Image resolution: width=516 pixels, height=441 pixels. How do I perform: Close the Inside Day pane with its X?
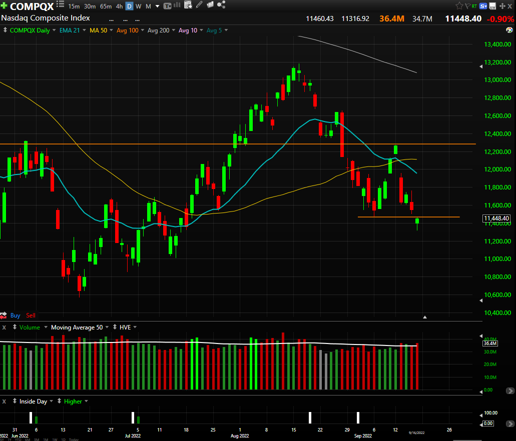coord(4,401)
